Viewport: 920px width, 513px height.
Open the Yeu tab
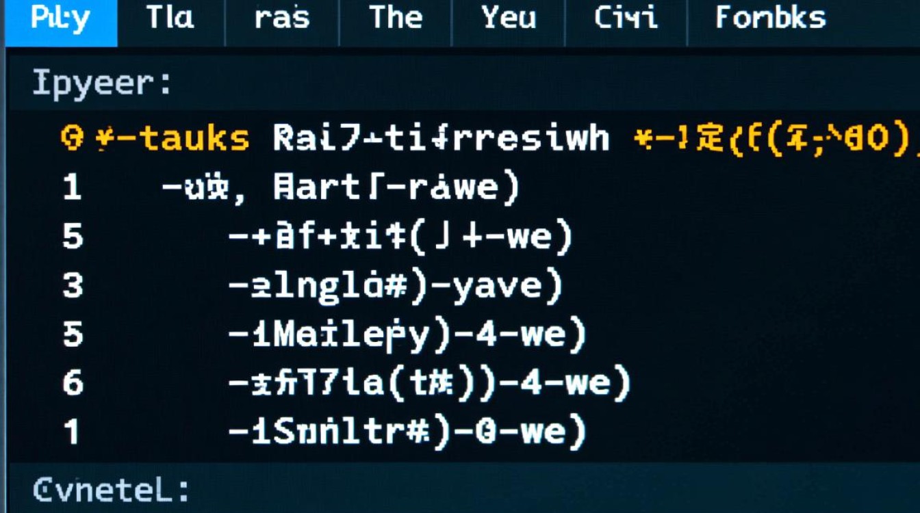point(508,18)
